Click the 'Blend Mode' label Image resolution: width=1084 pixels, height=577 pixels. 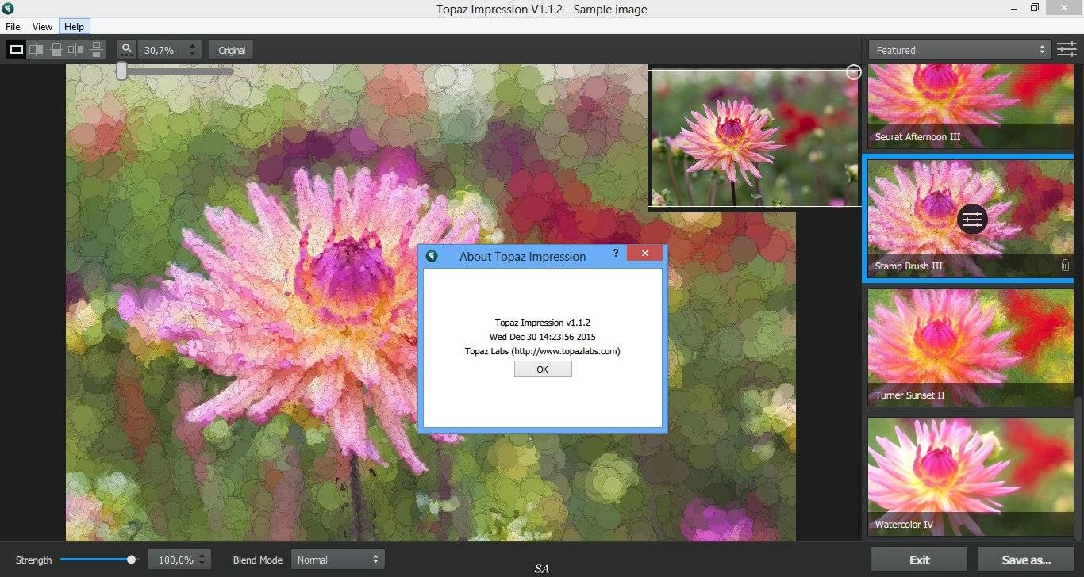pos(258,560)
